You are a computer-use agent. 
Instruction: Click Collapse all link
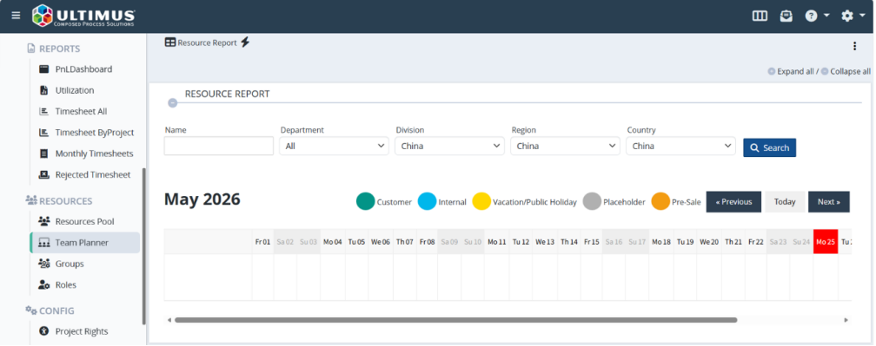[850, 71]
